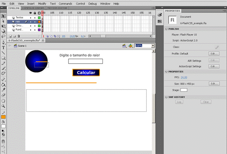This screenshot has height=154, width=227.
Task: Open the stage zoom percentage dropdown
Action: click(x=153, y=46)
